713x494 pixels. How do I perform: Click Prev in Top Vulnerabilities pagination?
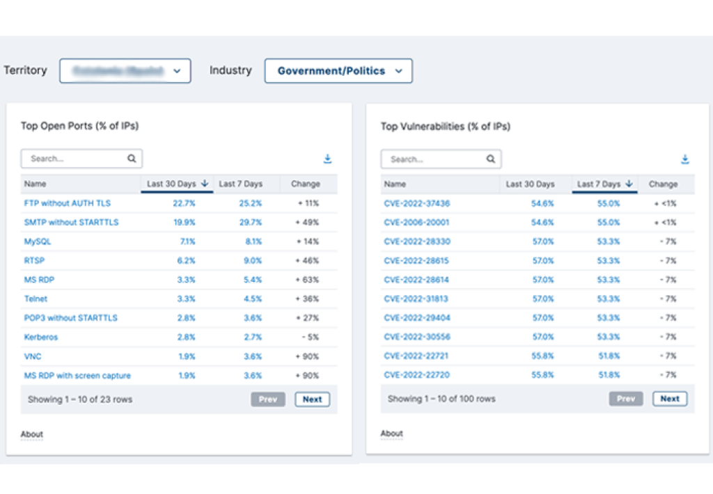[x=625, y=398]
